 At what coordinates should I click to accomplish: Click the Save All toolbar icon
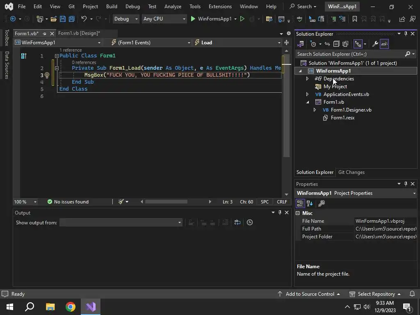click(x=71, y=19)
